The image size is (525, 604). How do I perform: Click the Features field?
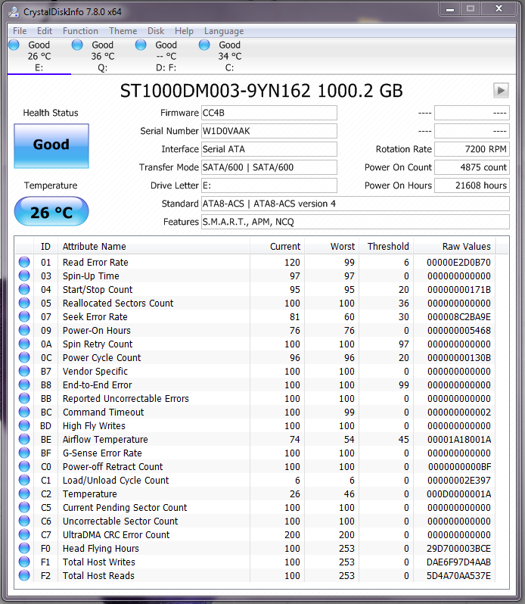click(x=356, y=222)
